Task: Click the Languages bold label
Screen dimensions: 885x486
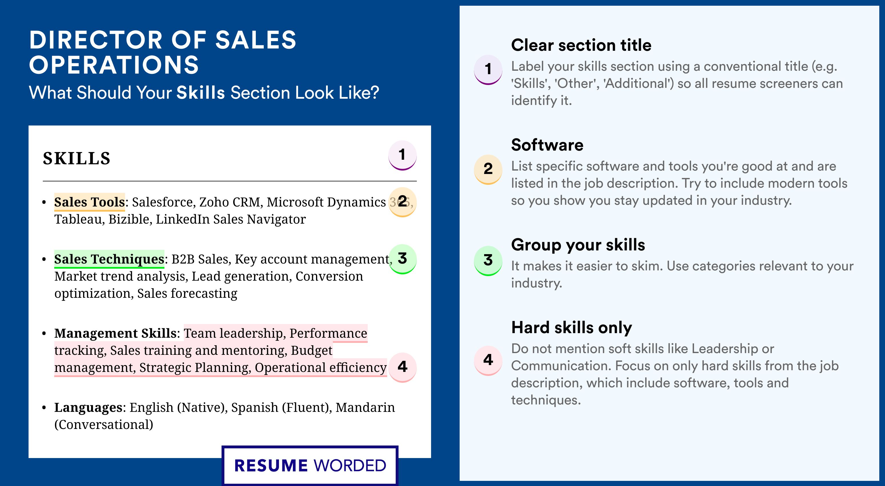Action: (88, 407)
